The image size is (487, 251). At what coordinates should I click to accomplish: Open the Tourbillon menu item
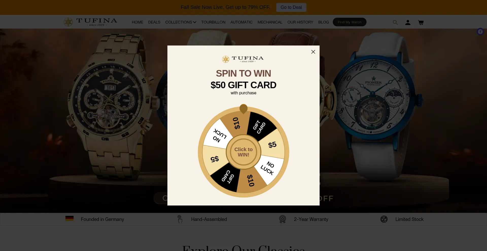point(213,22)
